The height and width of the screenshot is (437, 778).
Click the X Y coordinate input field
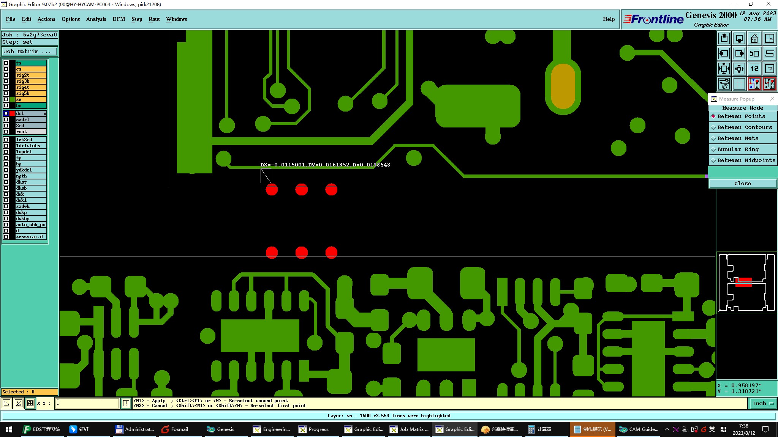coord(87,404)
